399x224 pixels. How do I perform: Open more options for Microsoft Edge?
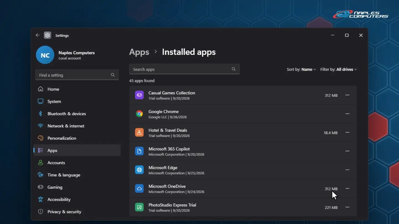(x=347, y=170)
